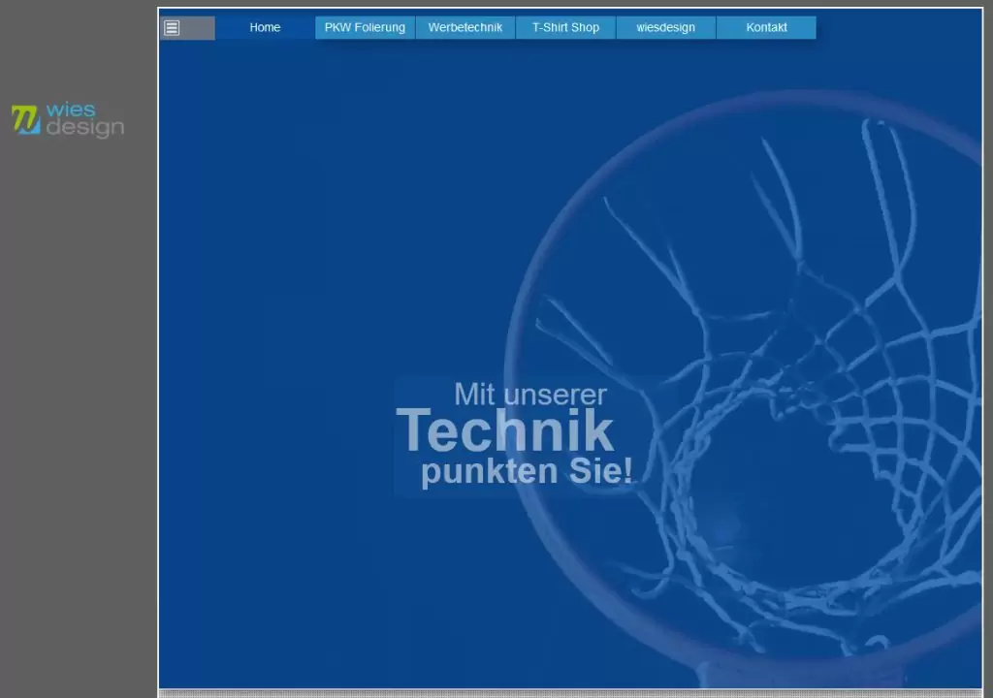The image size is (993, 698).
Task: Click the gray sidebar below the wiesdesign logo
Action: [x=78, y=388]
